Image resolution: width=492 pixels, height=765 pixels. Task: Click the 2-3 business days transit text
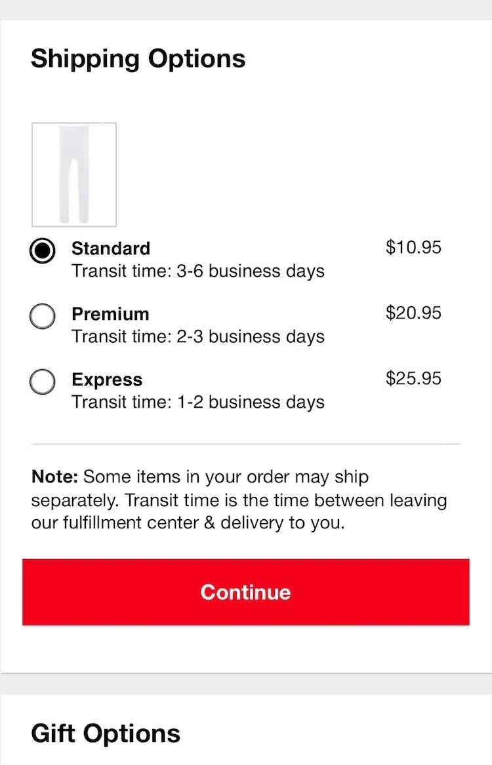point(198,336)
